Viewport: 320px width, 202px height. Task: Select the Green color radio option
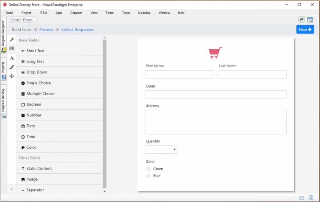point(149,169)
